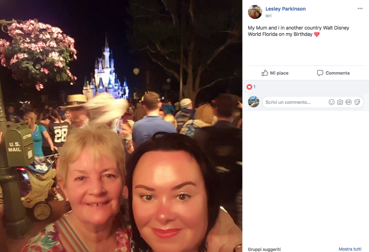369x252 pixels.
Task: Click the post caption text
Action: click(298, 31)
